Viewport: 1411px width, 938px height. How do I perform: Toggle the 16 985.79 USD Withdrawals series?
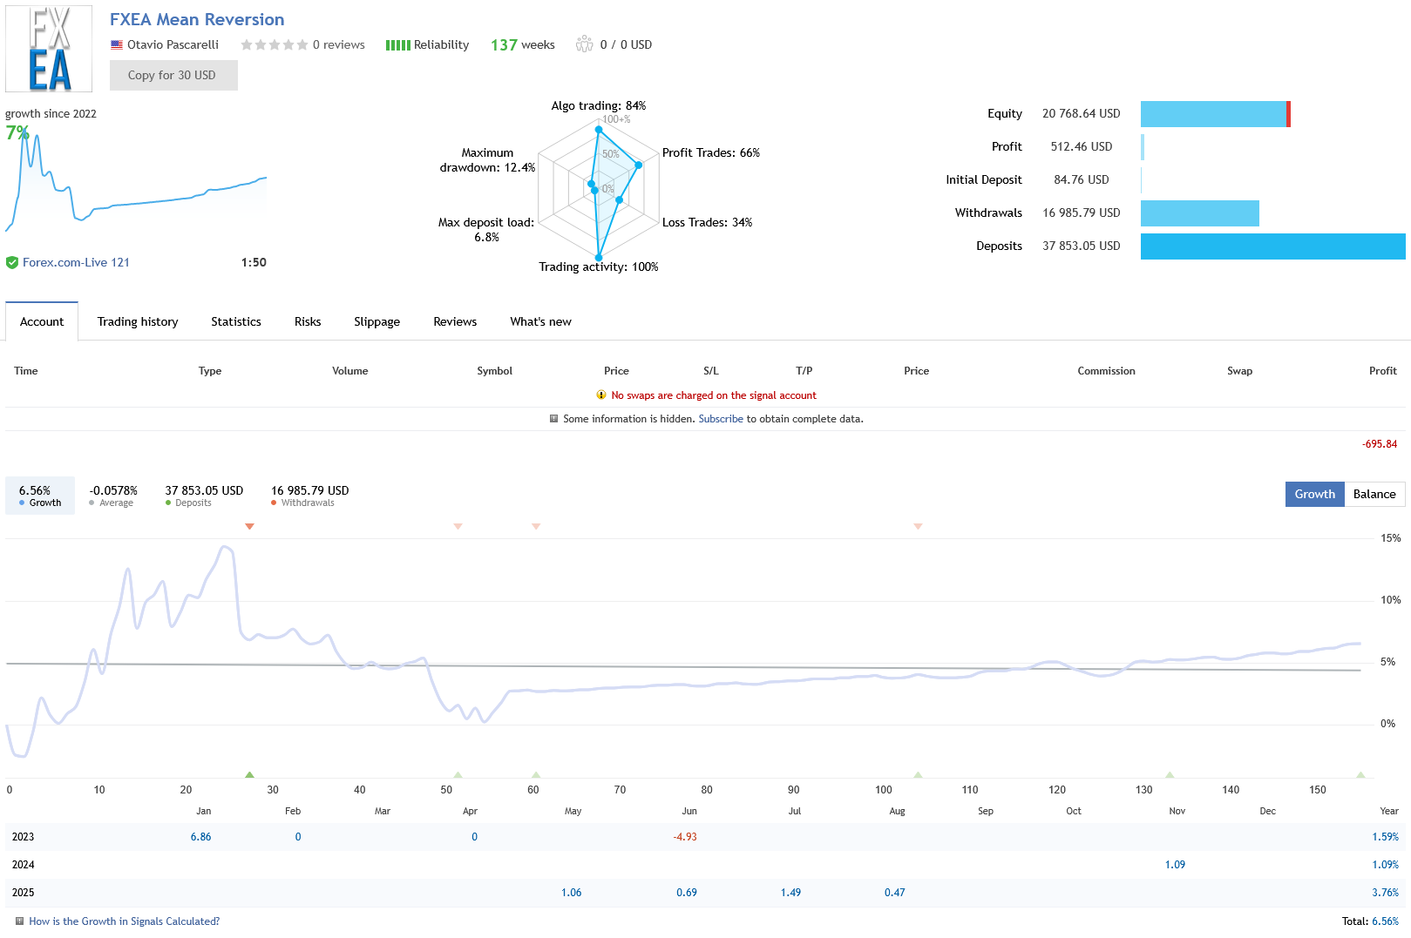pos(309,496)
